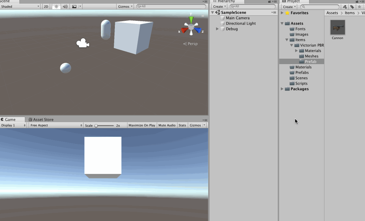Viewport: 365px width, 221px height.
Task: Click the scene effects image icon
Action: pyautogui.click(x=74, y=6)
